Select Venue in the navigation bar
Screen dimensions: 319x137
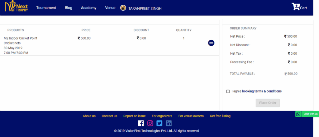click(x=110, y=8)
